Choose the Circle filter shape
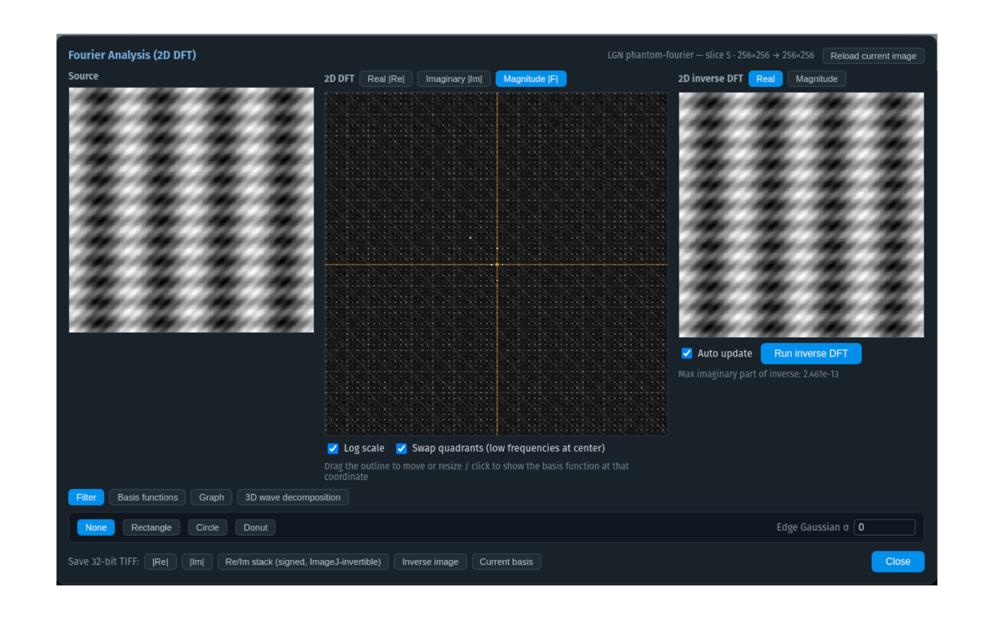The height and width of the screenshot is (618, 992). tap(208, 528)
